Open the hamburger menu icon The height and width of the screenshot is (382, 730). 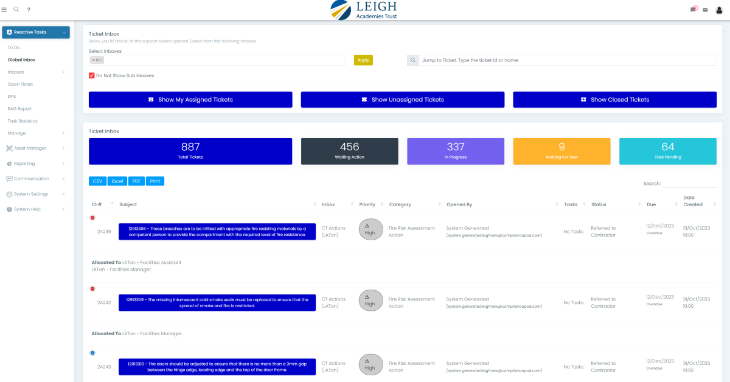(4, 10)
